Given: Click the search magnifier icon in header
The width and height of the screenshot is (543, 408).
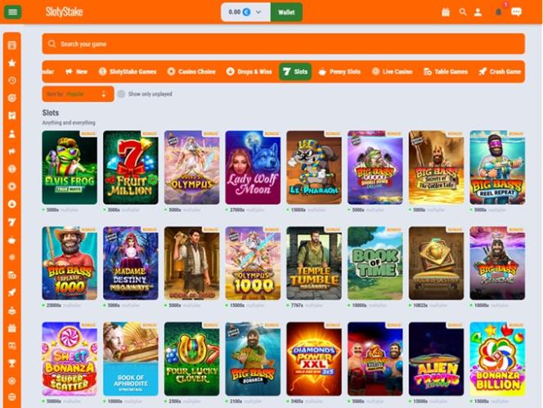Looking at the screenshot, I should coord(463,12).
